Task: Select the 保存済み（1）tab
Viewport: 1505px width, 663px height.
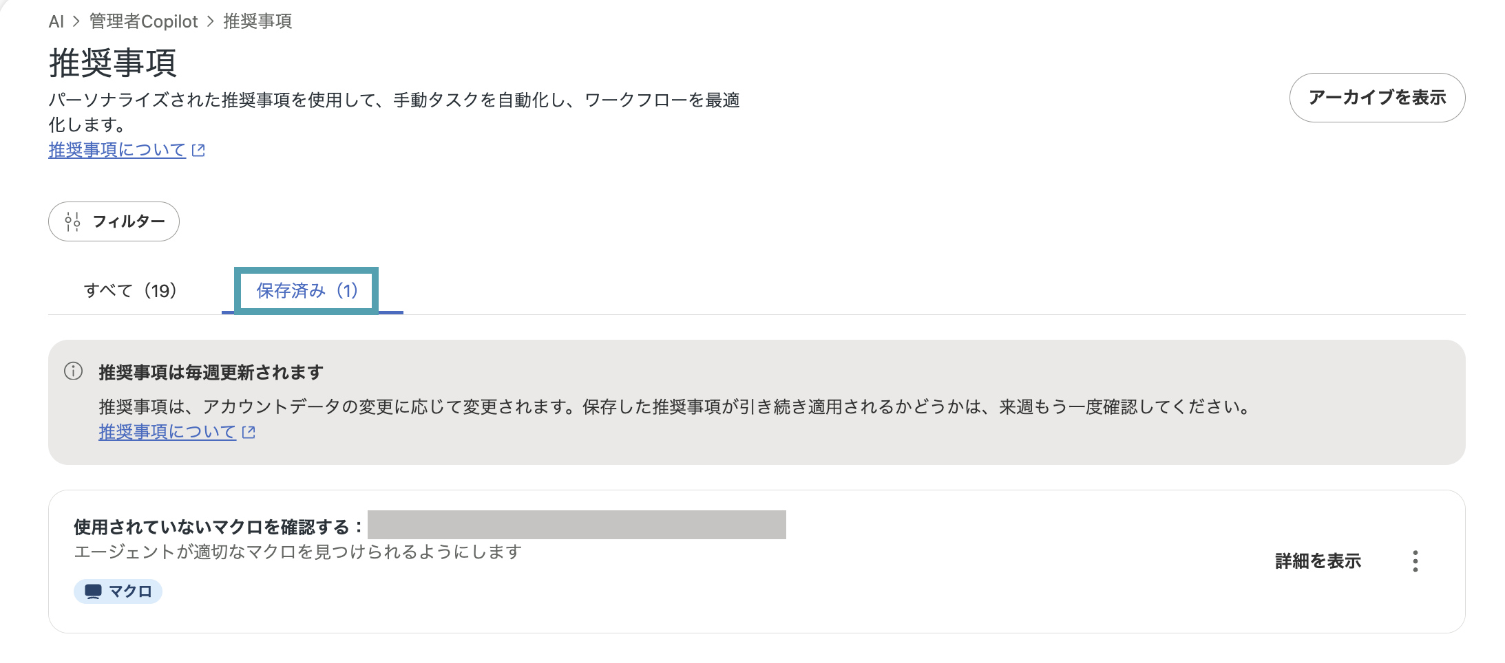Action: pyautogui.click(x=307, y=290)
